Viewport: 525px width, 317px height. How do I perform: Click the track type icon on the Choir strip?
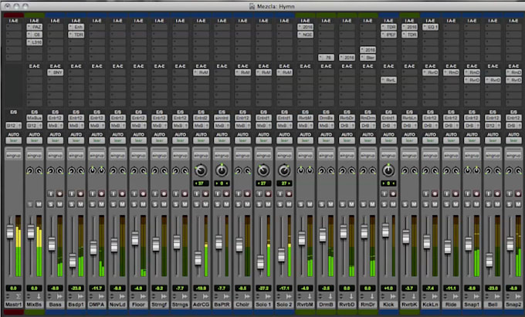pos(247,296)
